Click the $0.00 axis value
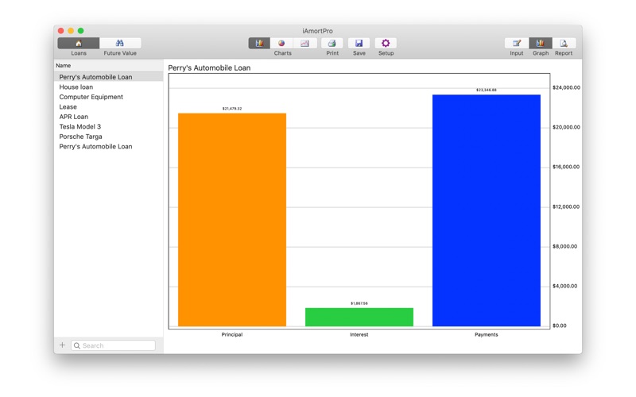This screenshot has height=397, width=636. point(560,326)
